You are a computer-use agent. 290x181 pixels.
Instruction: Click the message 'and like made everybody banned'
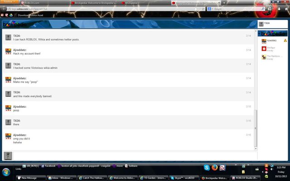(32, 96)
